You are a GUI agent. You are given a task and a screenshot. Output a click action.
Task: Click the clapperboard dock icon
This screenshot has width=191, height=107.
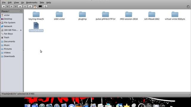tap(86, 105)
